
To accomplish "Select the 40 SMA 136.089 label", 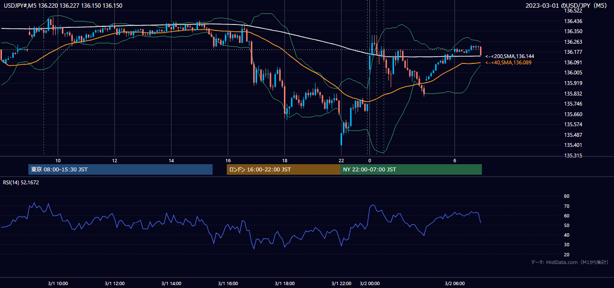I will coord(508,63).
